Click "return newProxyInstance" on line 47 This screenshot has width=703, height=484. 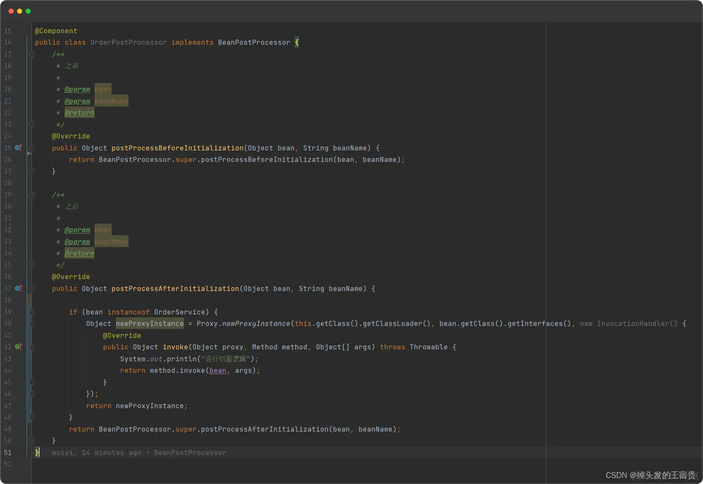pyautogui.click(x=135, y=406)
